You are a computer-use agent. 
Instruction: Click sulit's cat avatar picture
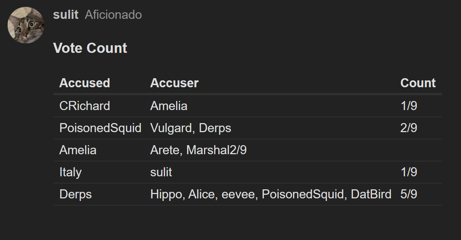26,25
